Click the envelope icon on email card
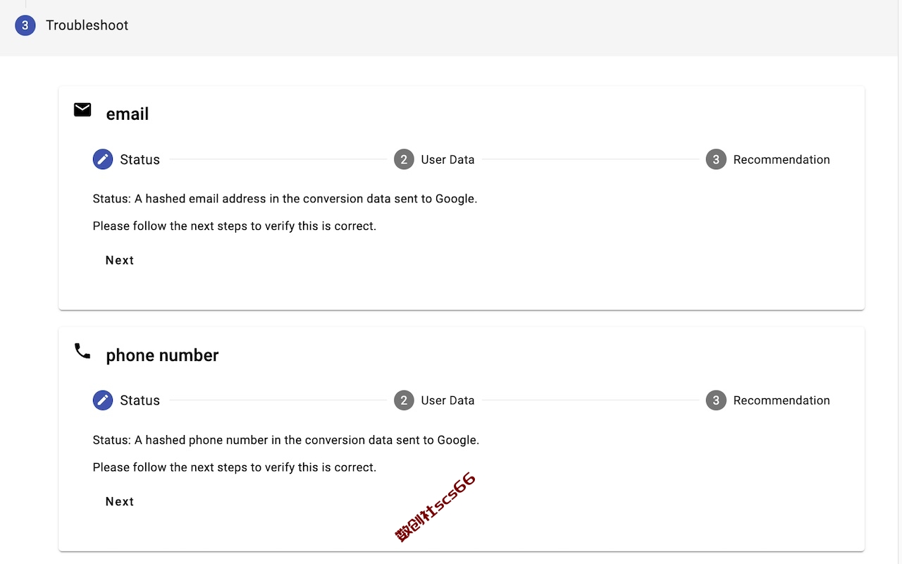The height and width of the screenshot is (564, 902). (x=82, y=110)
